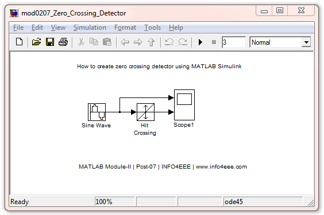Click the Scope1 label text

(183, 125)
